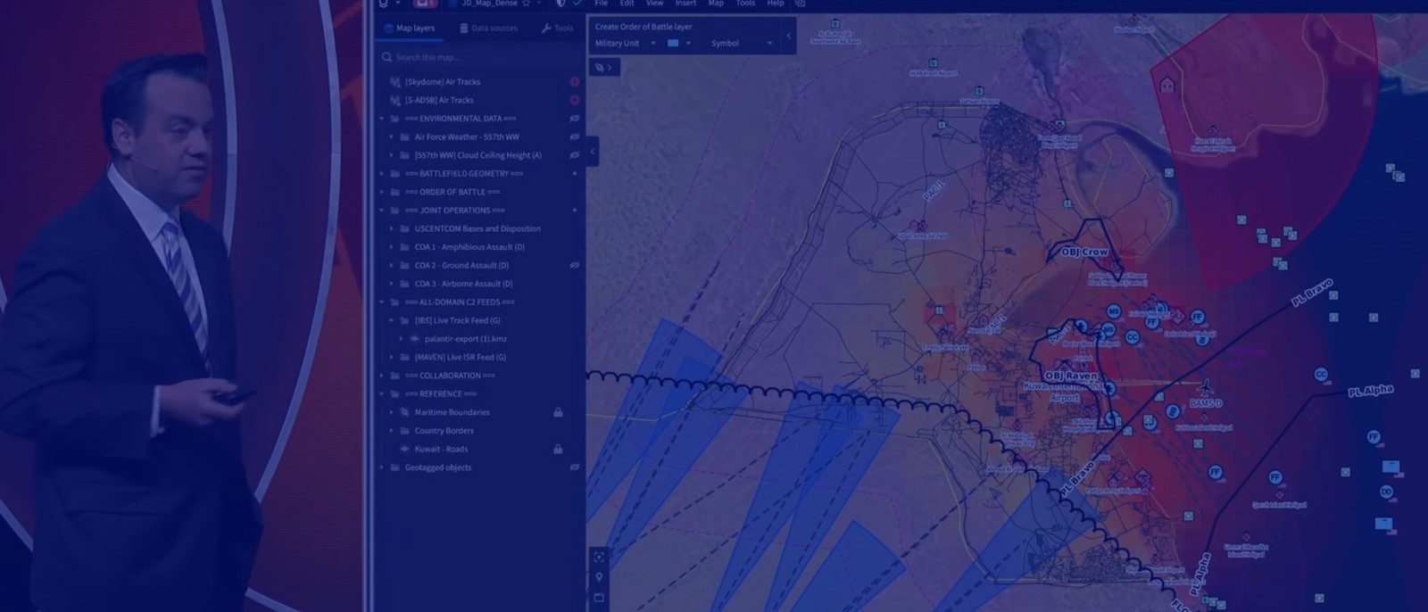
Task: Show the ENVIRONMENTAL DATA layer group
Action: (x=574, y=119)
